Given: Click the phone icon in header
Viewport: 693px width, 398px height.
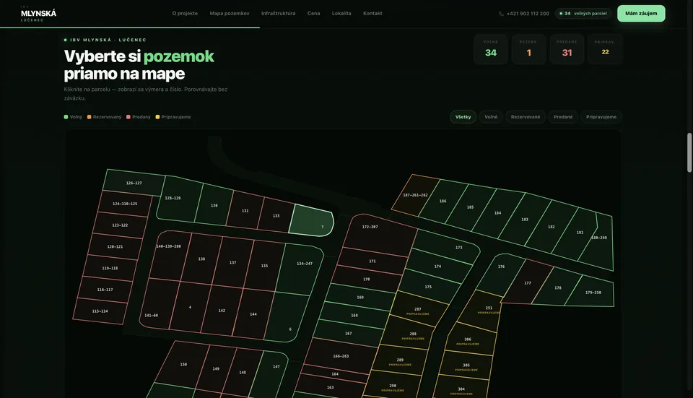Looking at the screenshot, I should (501, 14).
